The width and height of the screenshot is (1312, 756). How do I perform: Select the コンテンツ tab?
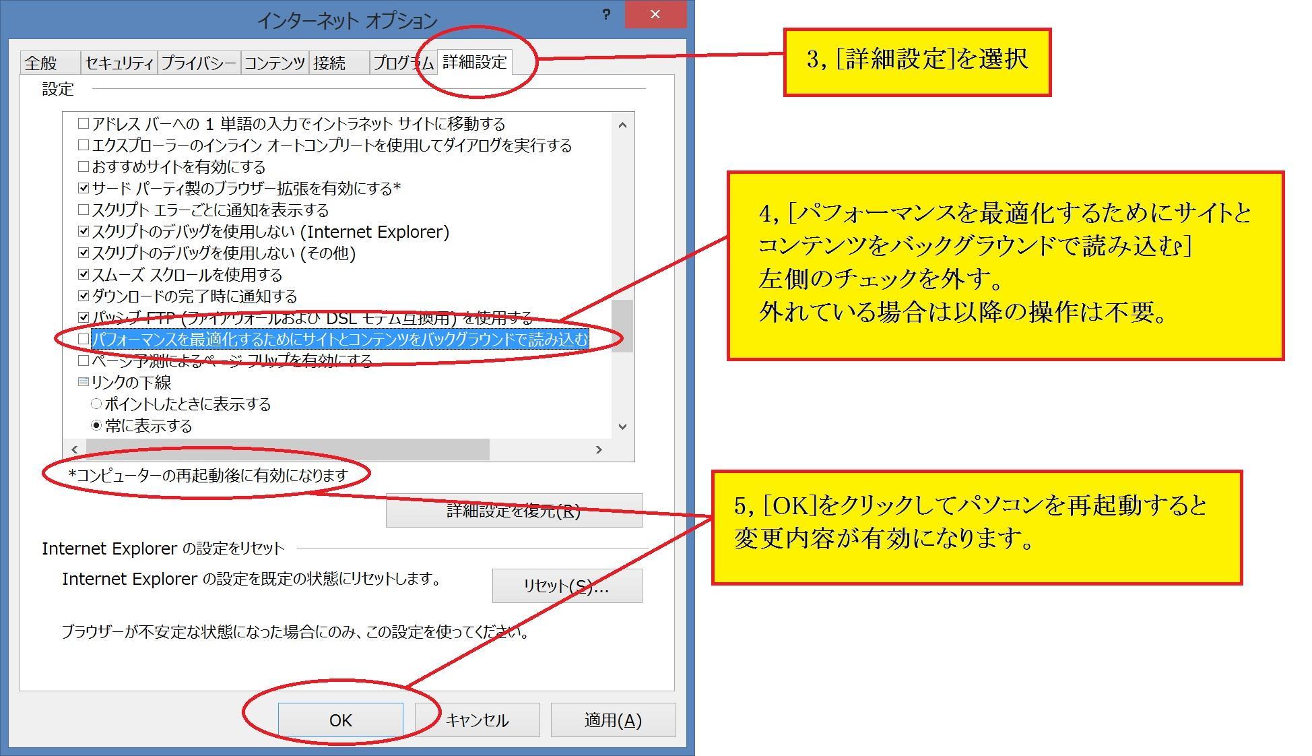[275, 63]
